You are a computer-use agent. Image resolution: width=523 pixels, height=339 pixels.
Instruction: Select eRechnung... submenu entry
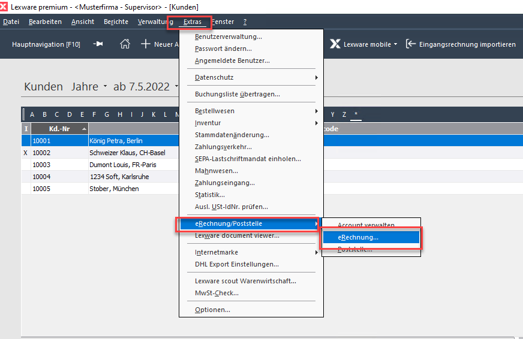371,237
